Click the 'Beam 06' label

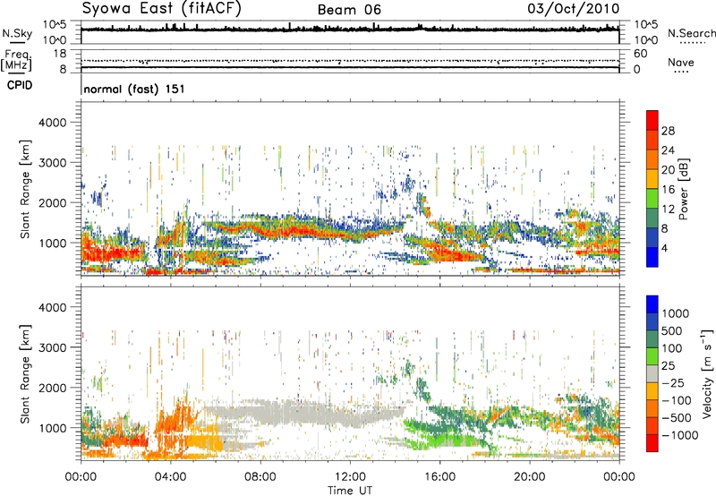pyautogui.click(x=349, y=10)
